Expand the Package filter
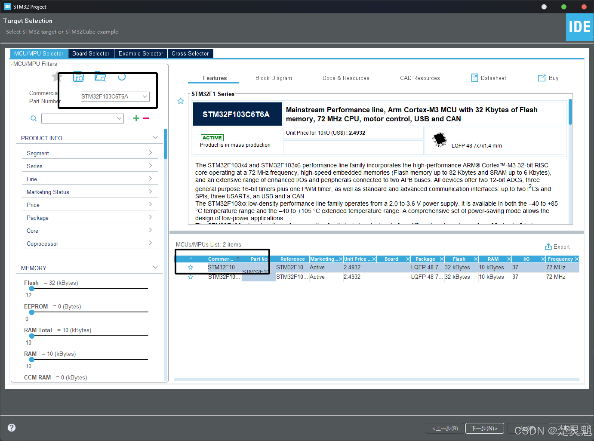The height and width of the screenshot is (441, 594). click(150, 217)
